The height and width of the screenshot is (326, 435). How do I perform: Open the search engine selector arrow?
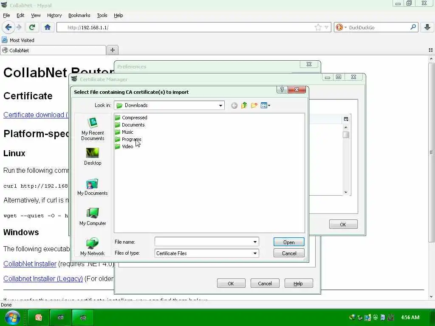(x=346, y=27)
